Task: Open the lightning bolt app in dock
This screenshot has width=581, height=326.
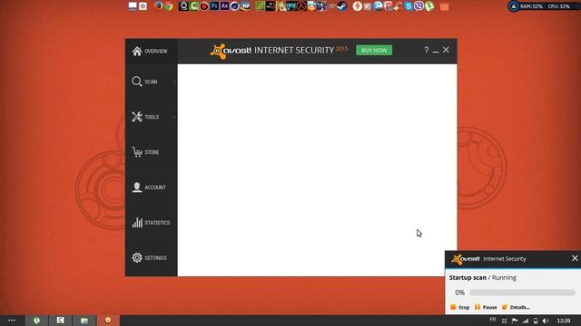Action: [357, 6]
